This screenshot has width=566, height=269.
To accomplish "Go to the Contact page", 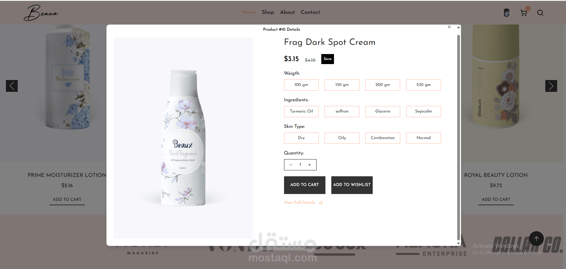I will tap(310, 12).
